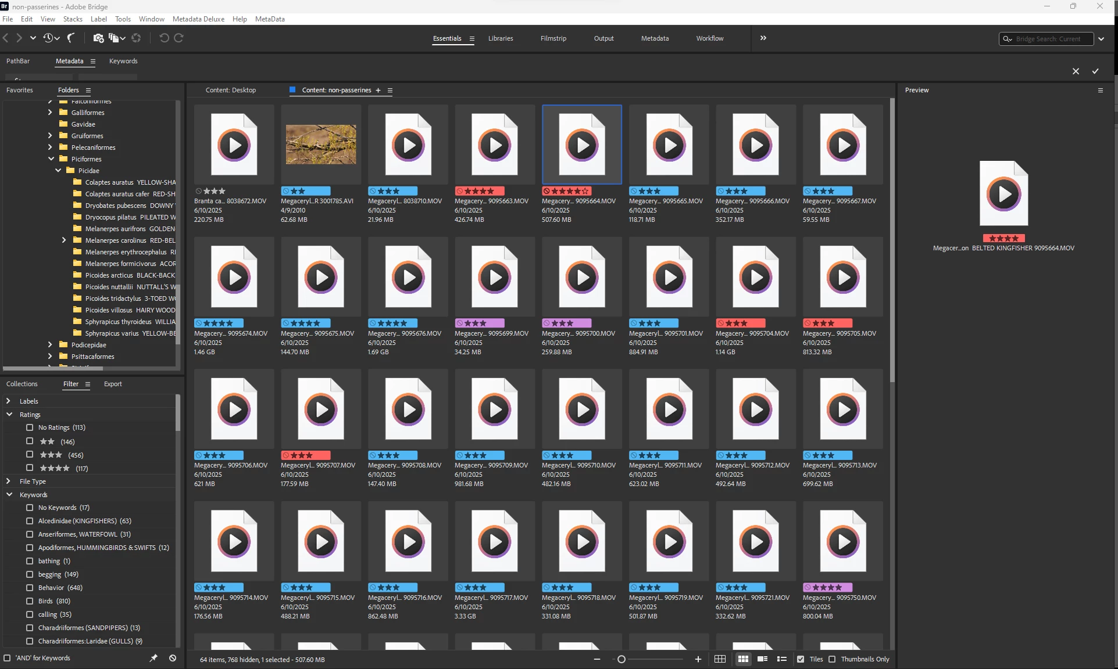This screenshot has height=669, width=1118.
Task: Open the Keywords panel tab
Action: tap(123, 61)
